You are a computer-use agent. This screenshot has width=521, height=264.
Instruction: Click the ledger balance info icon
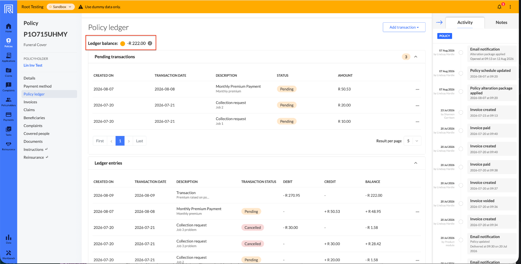(150, 43)
